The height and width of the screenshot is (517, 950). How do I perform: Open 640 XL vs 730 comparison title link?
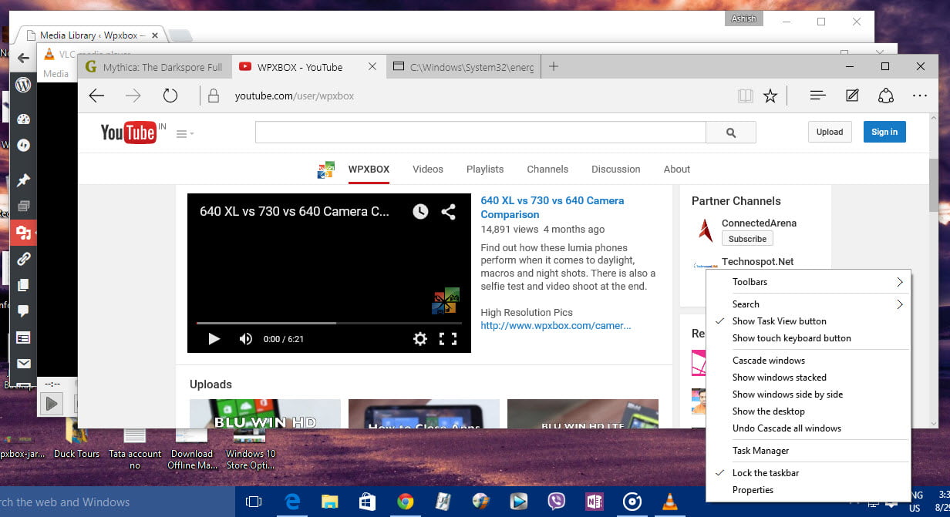pos(552,207)
